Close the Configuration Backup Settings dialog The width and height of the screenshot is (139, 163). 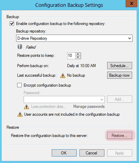pyautogui.click(x=131, y=3)
